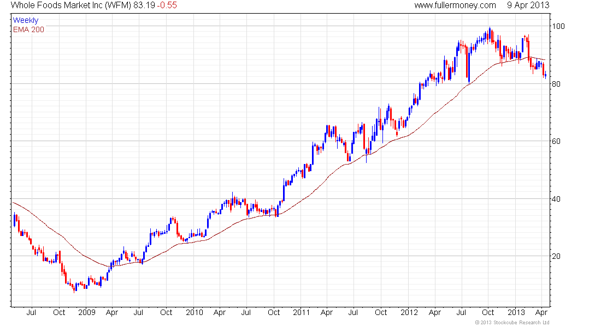Click the Oct label between 2010 and 2011
The width and height of the screenshot is (601, 327).
274,312
